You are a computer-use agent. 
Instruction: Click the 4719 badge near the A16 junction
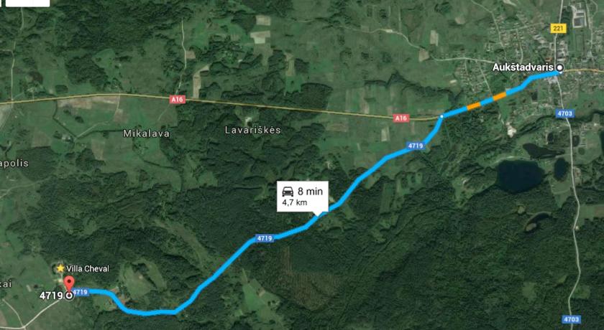pyautogui.click(x=416, y=146)
